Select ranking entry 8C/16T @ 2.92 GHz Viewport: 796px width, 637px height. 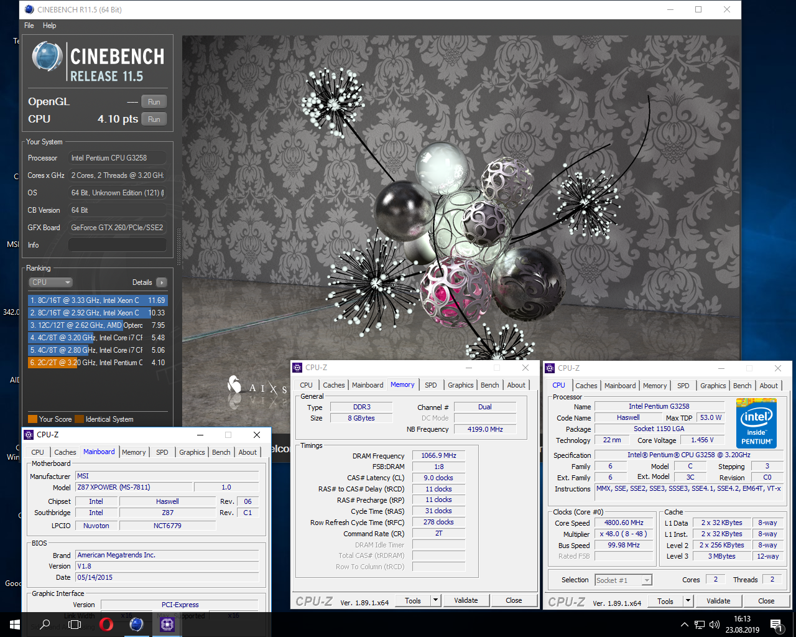98,313
